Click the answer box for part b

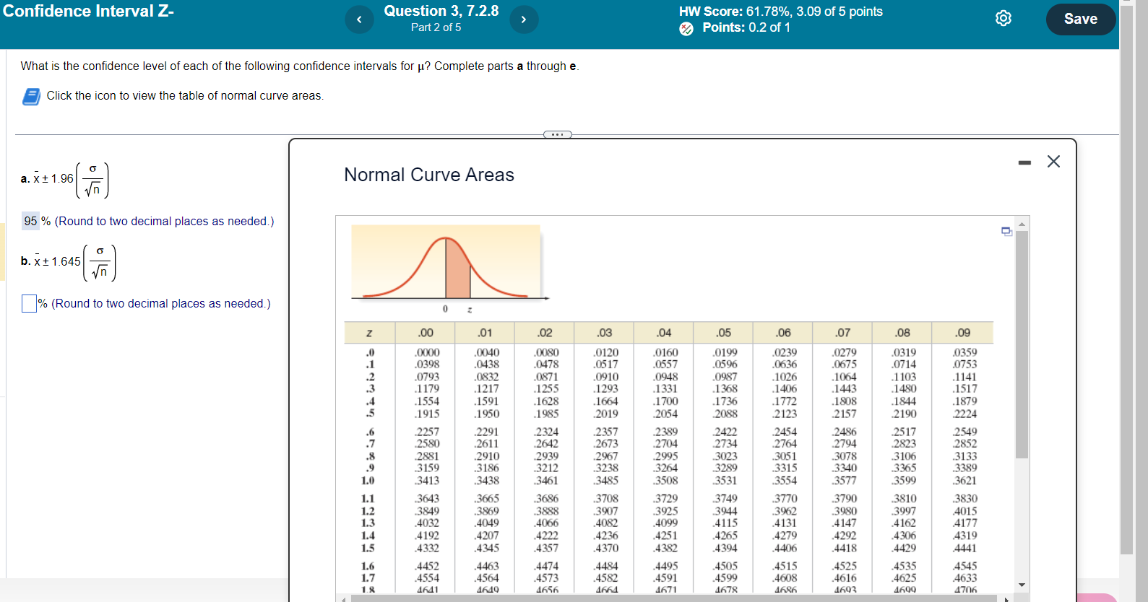(x=29, y=304)
